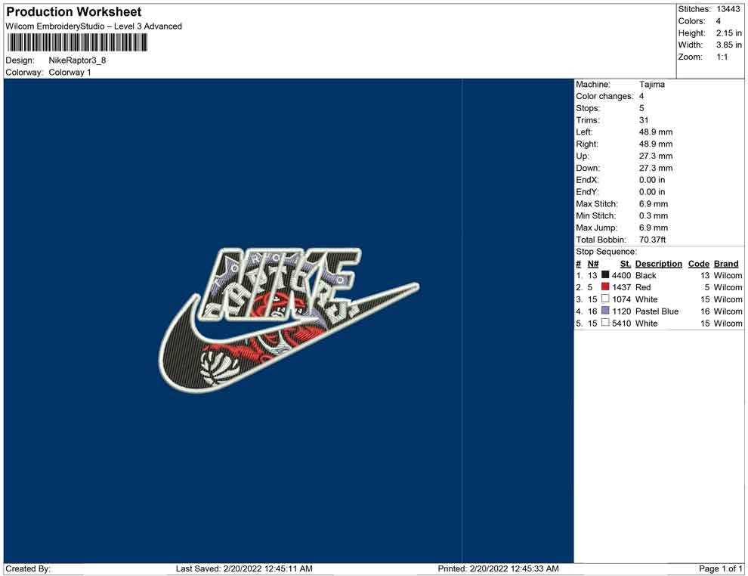
Task: Click the 'Right:' label
Action: [x=587, y=144]
